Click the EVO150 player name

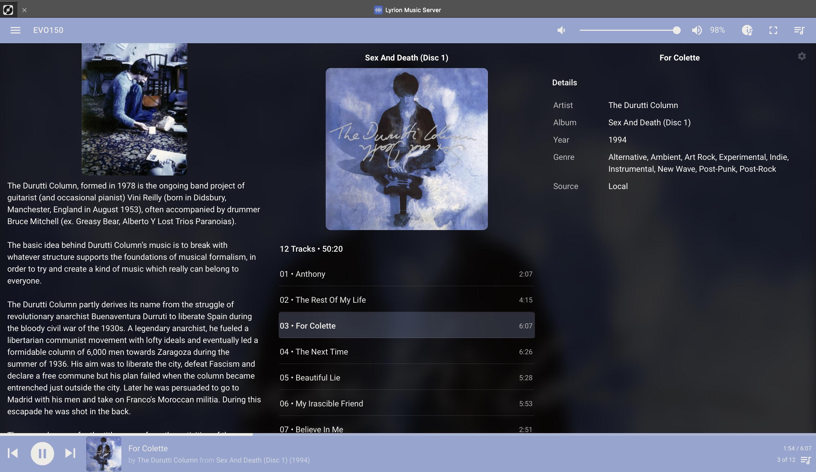click(x=48, y=30)
